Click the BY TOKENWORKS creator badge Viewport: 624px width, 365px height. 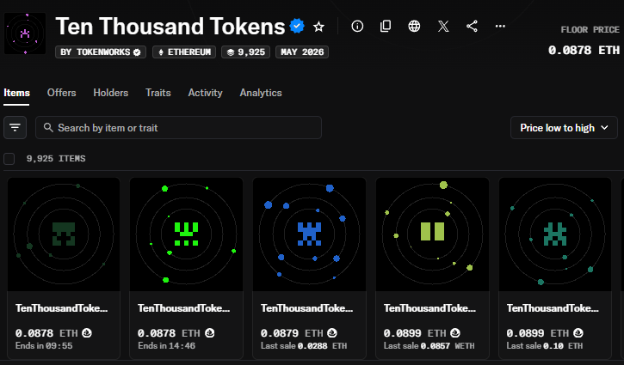[101, 52]
